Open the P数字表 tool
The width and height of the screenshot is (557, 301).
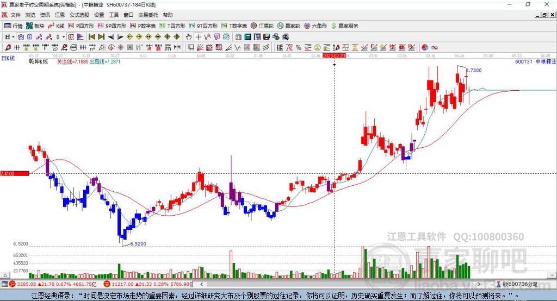click(143, 26)
